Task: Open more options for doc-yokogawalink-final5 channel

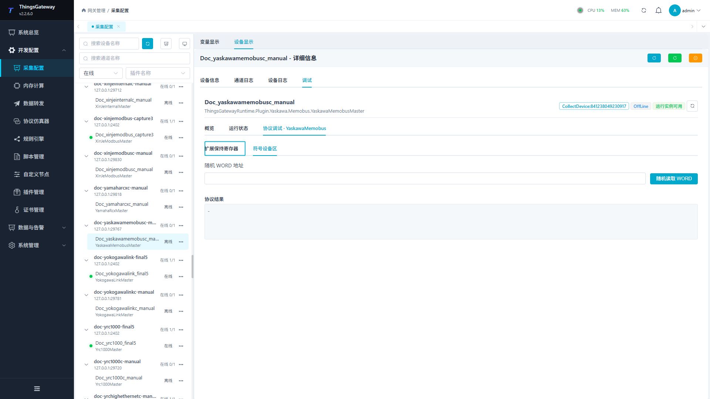Action: tap(181, 260)
